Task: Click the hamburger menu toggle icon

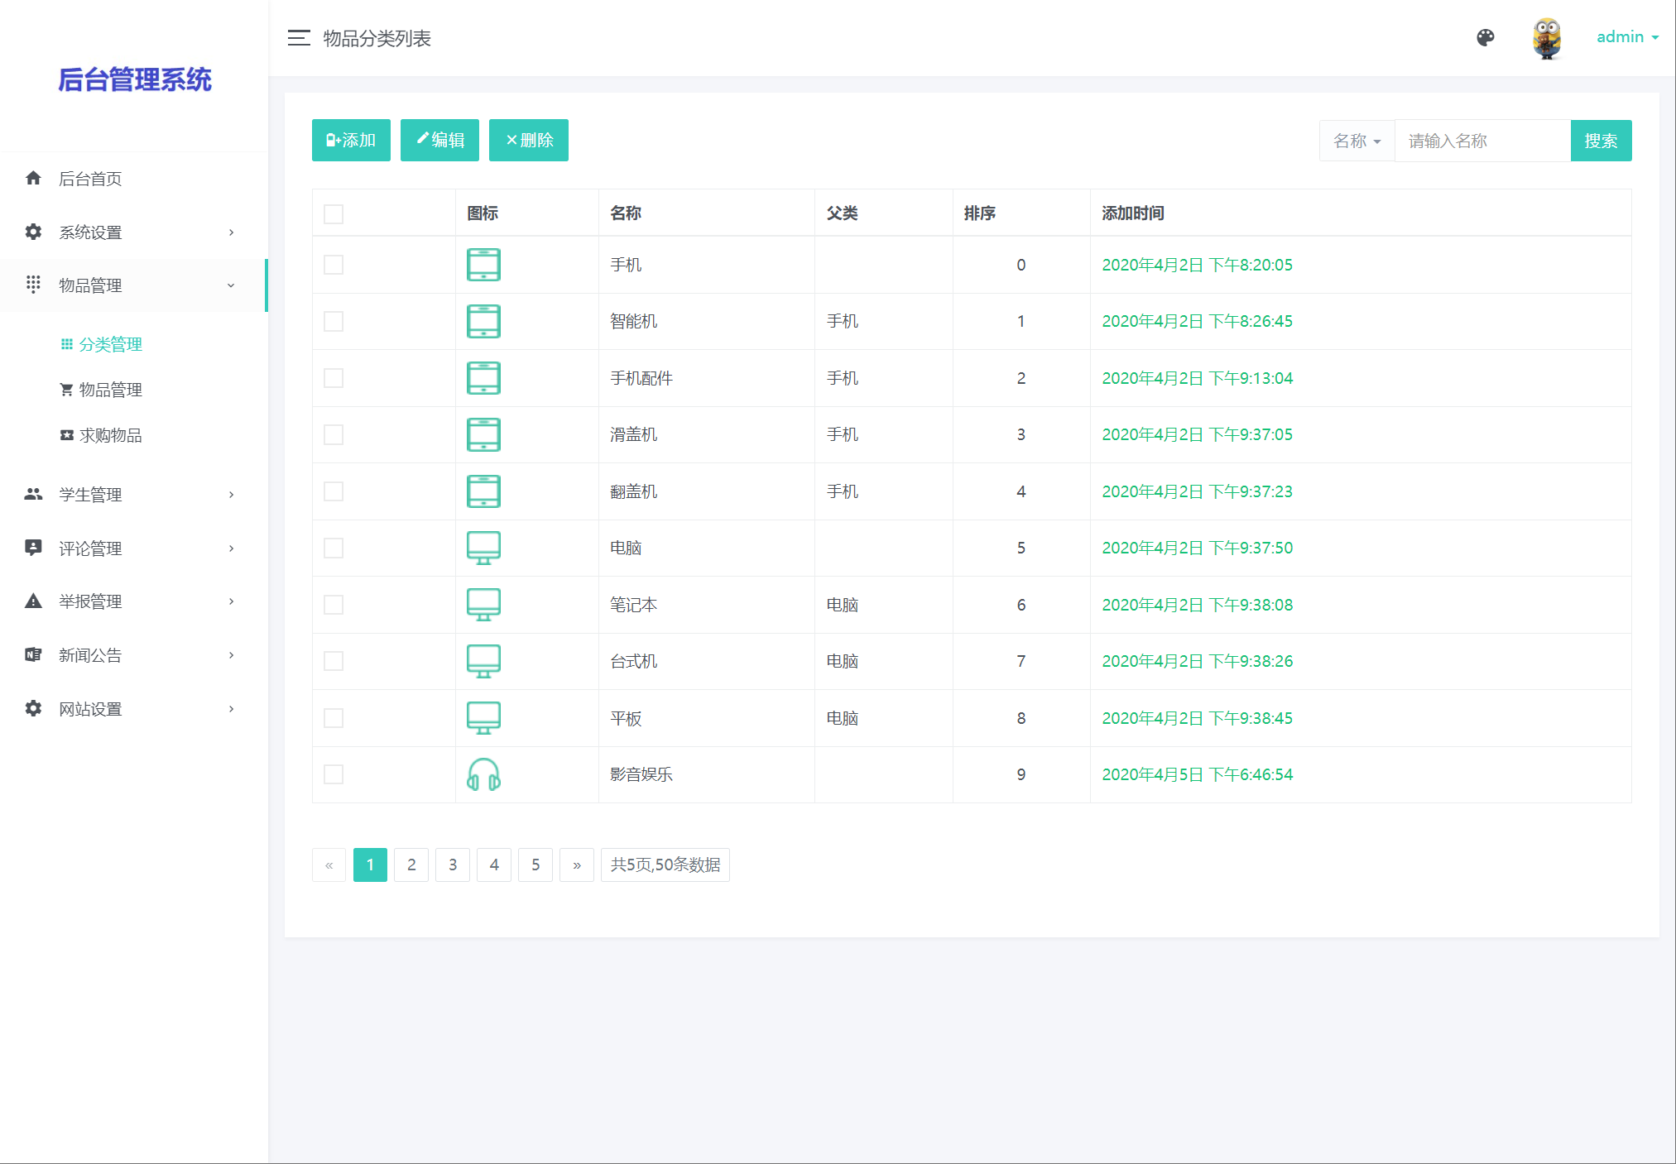Action: 299,38
